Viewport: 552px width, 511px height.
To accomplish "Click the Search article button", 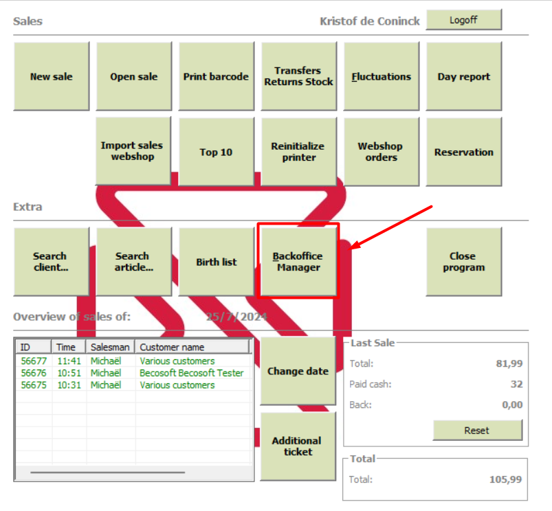I will [134, 262].
